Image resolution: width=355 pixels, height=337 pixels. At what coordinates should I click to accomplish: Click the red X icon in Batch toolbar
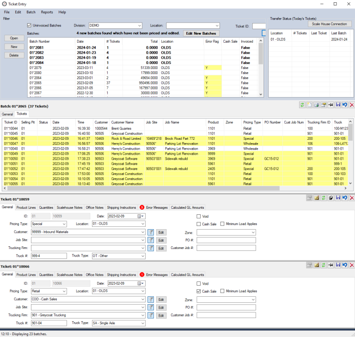pyautogui.click(x=352, y=105)
